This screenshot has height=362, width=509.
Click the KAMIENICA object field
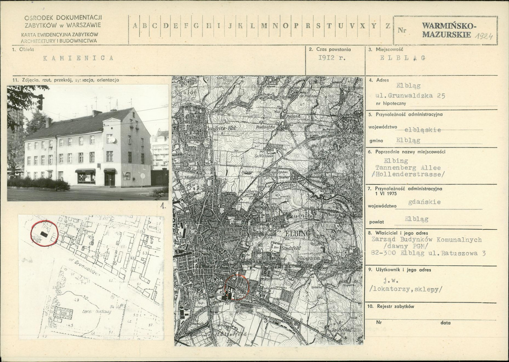78,58
